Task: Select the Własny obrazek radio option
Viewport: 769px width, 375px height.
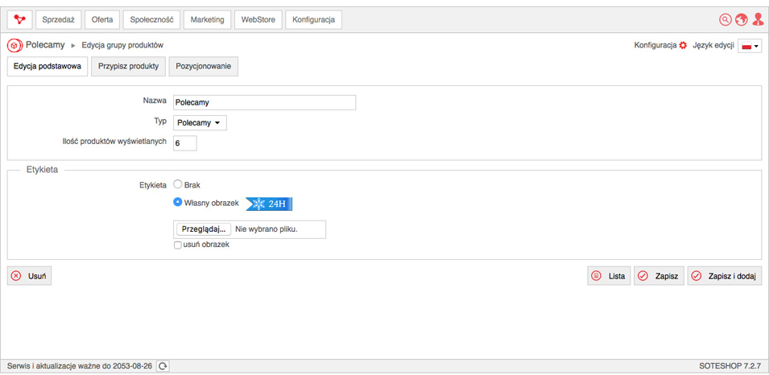Action: (178, 201)
